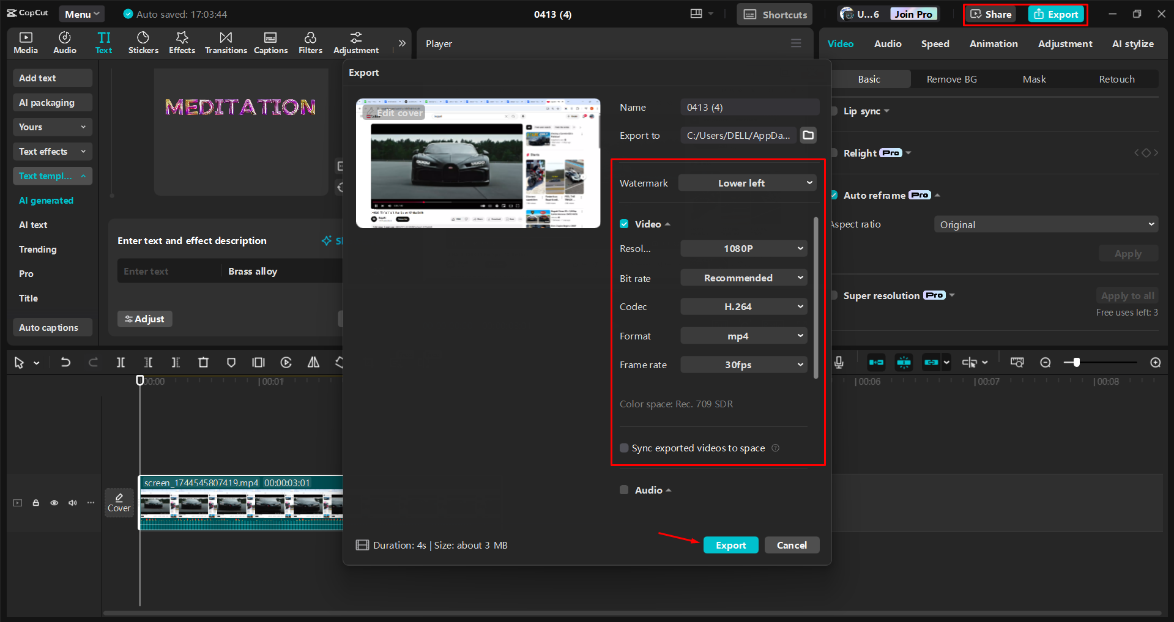Click the Export dialog vertical scrollbar
1174x622 pixels.
pyautogui.click(x=815, y=298)
